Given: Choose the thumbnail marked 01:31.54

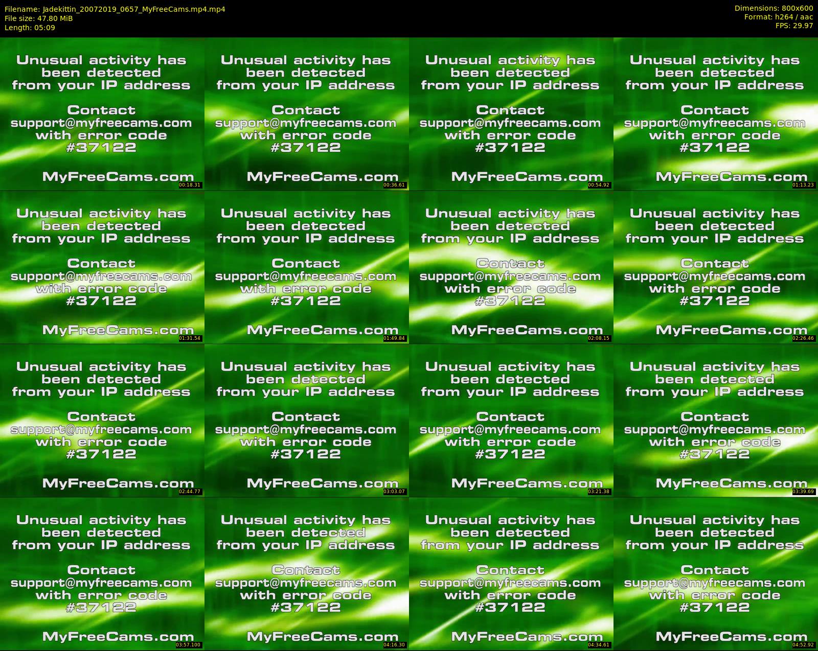Looking at the screenshot, I should coord(102,267).
